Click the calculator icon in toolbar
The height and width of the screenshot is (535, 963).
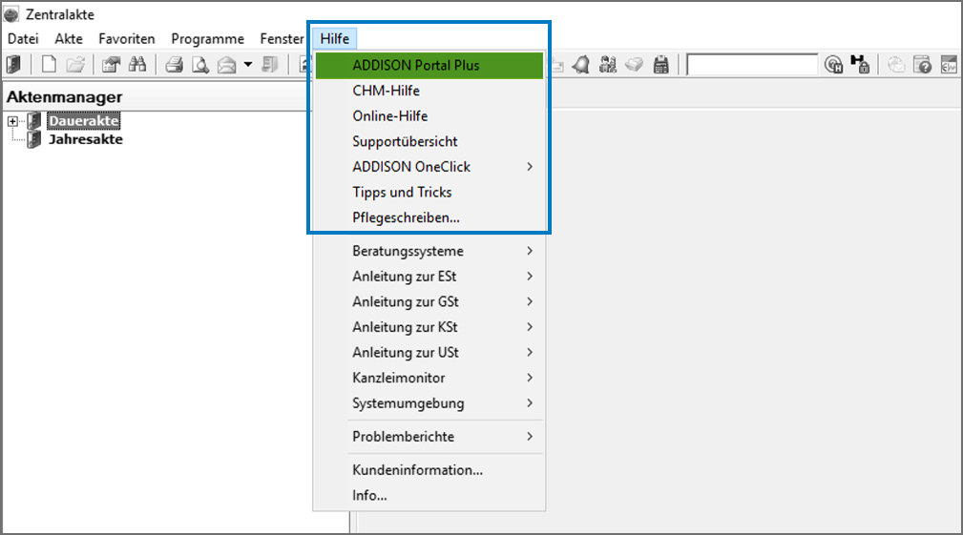[660, 65]
